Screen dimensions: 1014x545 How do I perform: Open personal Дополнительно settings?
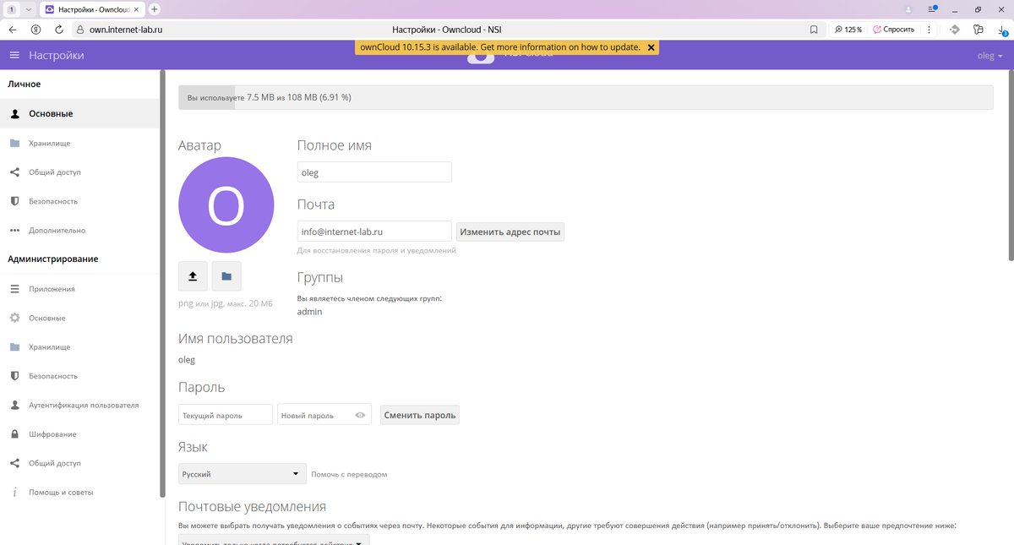coord(79,230)
